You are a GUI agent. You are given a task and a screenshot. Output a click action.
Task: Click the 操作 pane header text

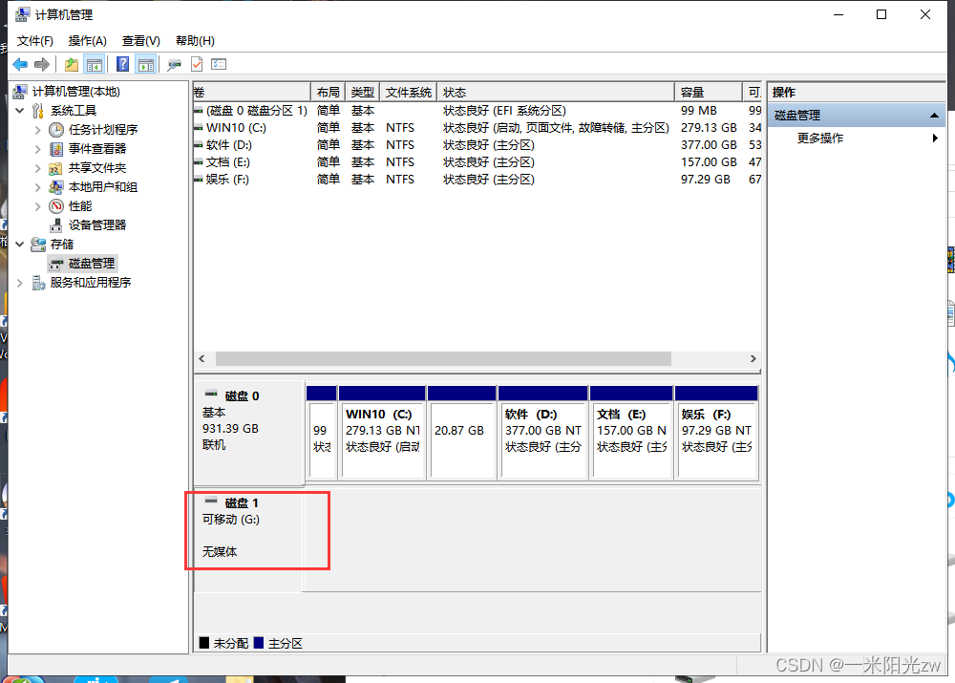[784, 92]
